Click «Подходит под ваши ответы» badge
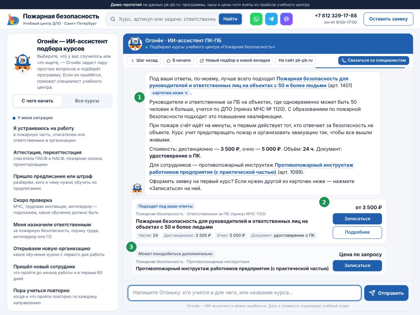 166,206
